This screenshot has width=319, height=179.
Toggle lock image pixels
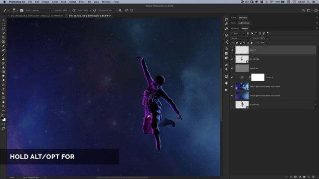(240, 43)
